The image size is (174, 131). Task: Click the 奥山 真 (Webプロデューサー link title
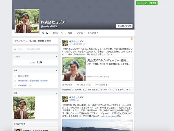tap(108, 61)
